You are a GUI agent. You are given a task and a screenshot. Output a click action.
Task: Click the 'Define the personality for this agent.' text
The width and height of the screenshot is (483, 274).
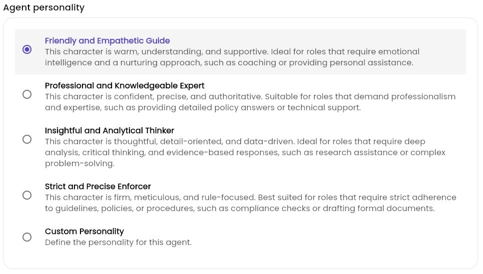point(118,243)
